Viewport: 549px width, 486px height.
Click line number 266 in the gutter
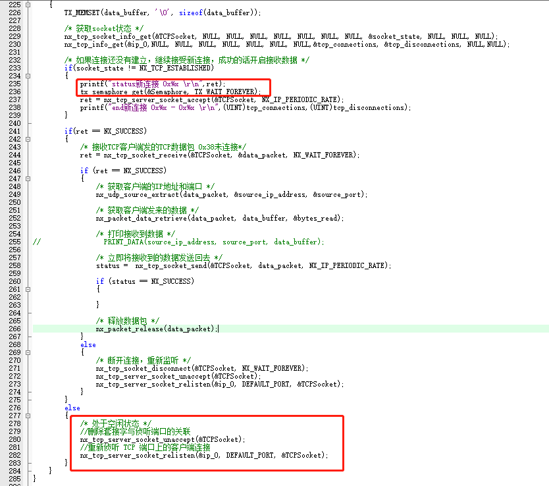pos(14,329)
